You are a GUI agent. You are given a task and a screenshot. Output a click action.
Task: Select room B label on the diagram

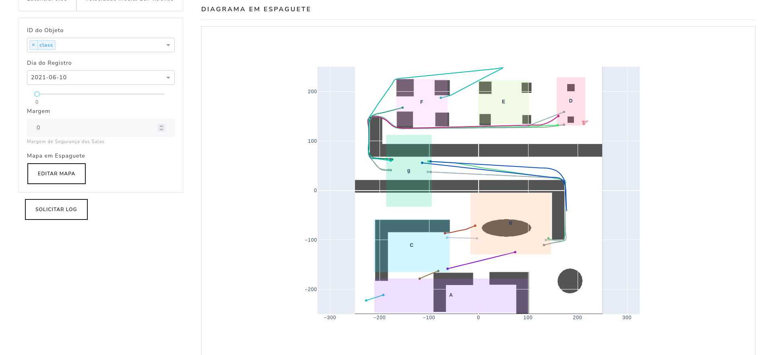point(510,223)
